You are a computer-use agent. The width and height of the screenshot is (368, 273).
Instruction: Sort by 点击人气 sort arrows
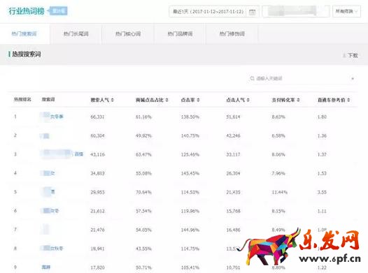tap(248, 100)
